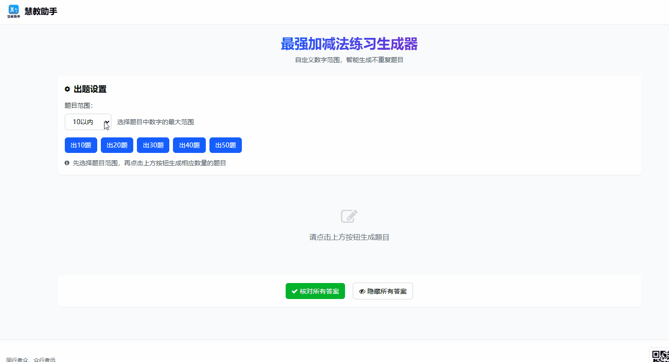Click the 慧教助手 logo icon
Screen dimensions: 669x362
(x=14, y=11)
